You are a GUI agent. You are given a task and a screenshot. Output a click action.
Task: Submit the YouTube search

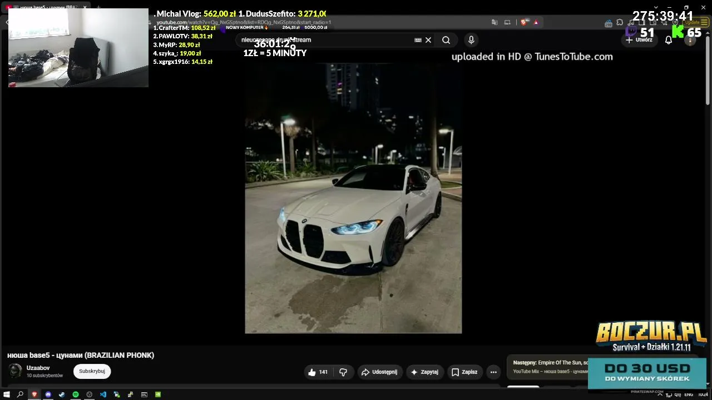pos(446,40)
